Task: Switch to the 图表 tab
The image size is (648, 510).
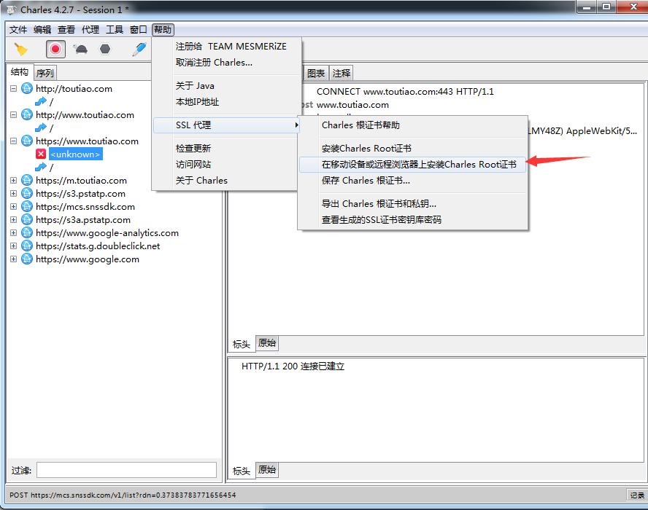Action: pos(316,73)
